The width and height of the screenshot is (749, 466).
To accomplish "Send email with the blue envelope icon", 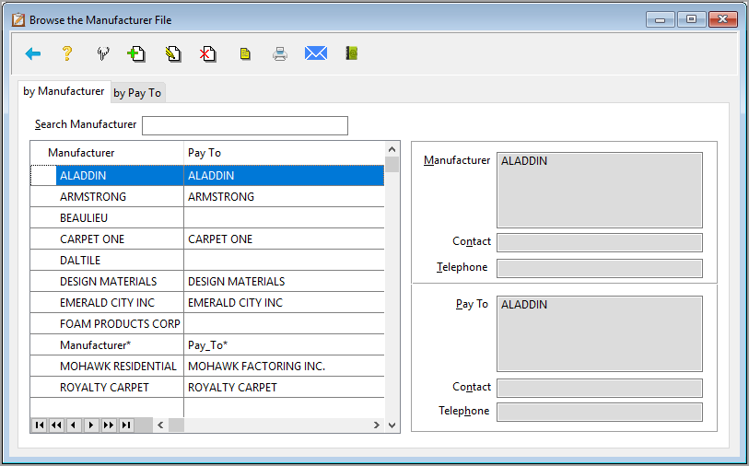I will (316, 53).
